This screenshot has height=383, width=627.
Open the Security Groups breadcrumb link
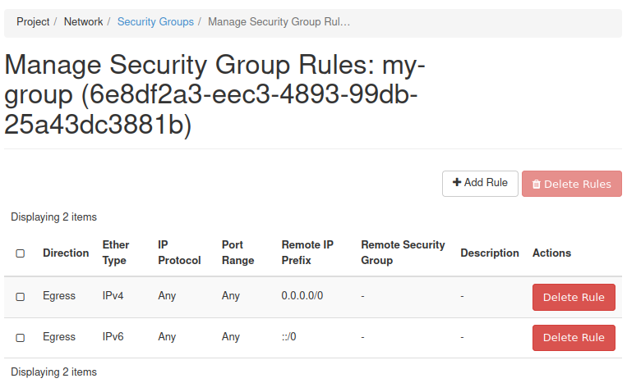click(x=155, y=21)
